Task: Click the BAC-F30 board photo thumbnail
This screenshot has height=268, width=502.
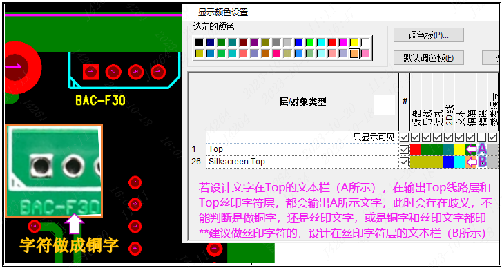Action: pos(54,171)
